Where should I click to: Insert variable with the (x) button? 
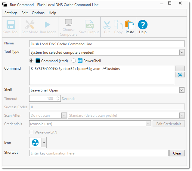180,75
